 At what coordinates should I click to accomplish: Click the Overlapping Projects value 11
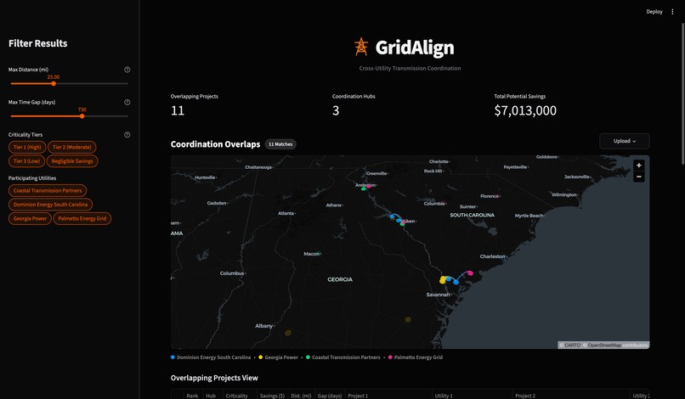pos(178,110)
